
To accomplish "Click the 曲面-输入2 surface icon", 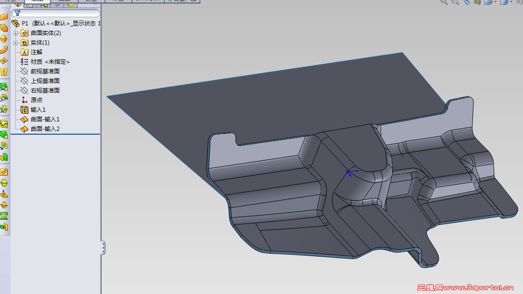I will [25, 129].
